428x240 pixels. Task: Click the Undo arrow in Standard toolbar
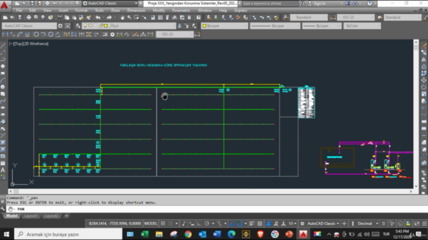[98, 17]
